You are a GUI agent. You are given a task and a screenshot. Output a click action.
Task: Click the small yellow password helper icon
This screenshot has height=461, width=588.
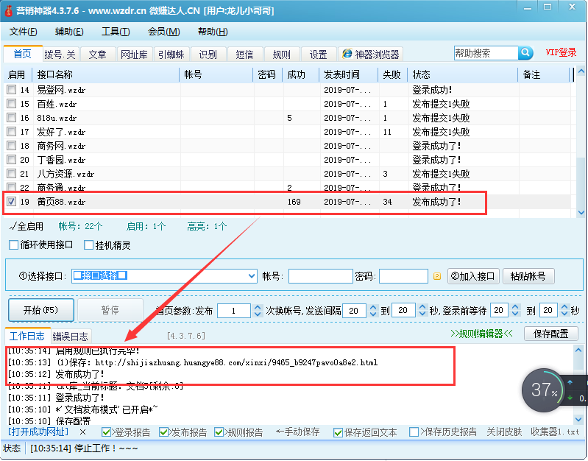tap(437, 276)
